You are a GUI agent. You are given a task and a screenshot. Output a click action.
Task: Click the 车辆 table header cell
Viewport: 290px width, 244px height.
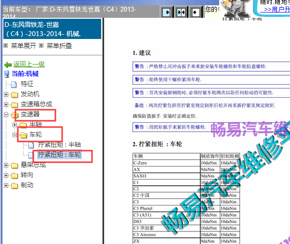point(167,156)
